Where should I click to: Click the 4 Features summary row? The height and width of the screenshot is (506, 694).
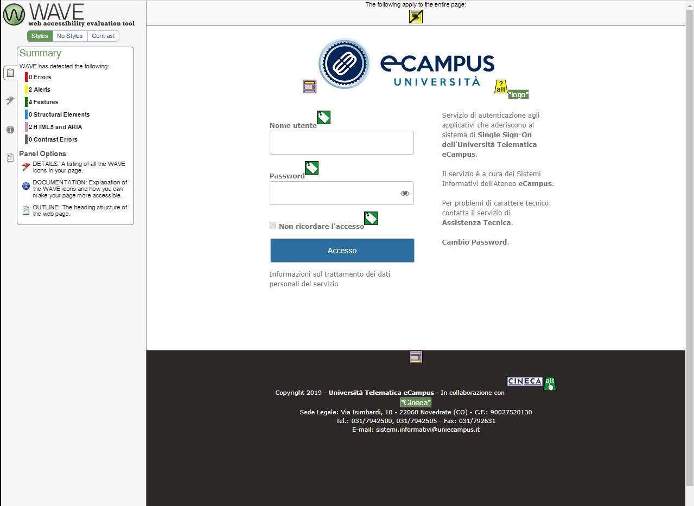[x=43, y=102]
